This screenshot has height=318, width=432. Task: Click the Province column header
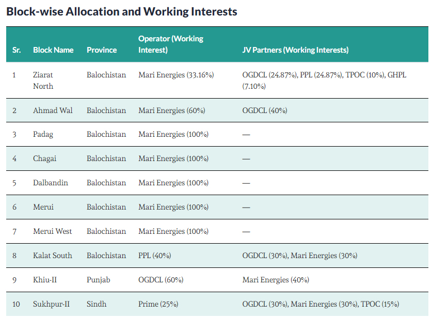pyautogui.click(x=102, y=50)
